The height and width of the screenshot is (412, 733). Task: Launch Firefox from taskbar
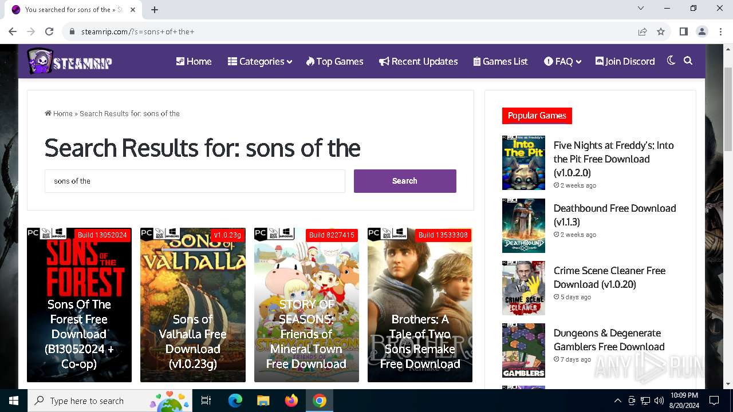click(291, 401)
